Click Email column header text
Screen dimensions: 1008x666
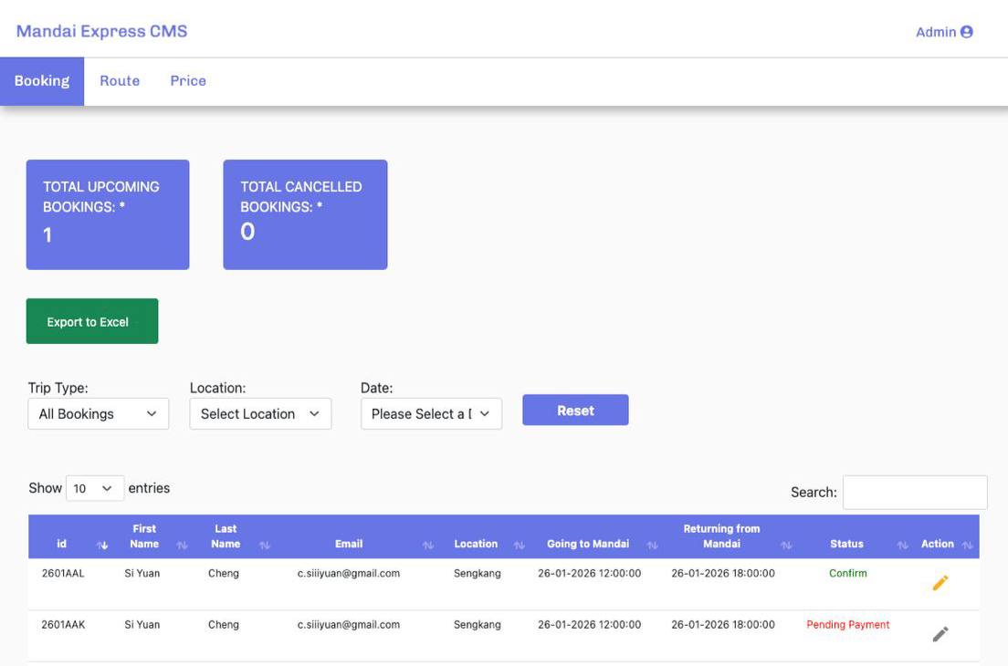[349, 544]
